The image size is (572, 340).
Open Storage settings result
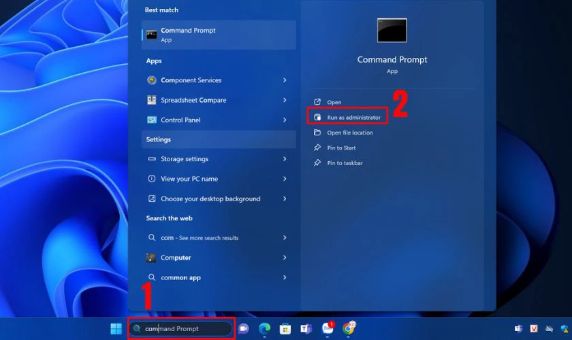(x=219, y=159)
